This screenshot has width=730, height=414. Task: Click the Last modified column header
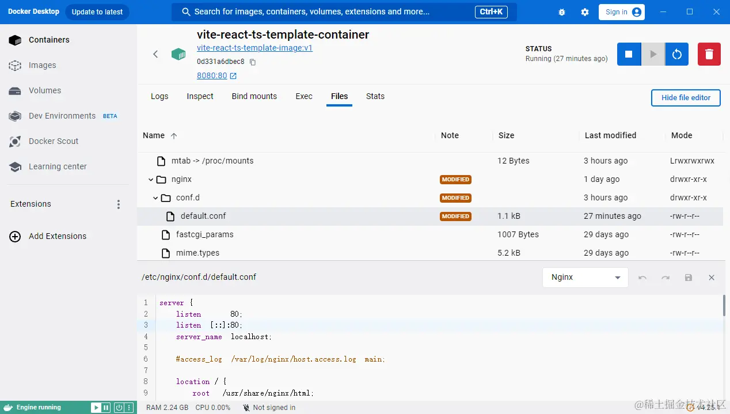click(x=610, y=135)
